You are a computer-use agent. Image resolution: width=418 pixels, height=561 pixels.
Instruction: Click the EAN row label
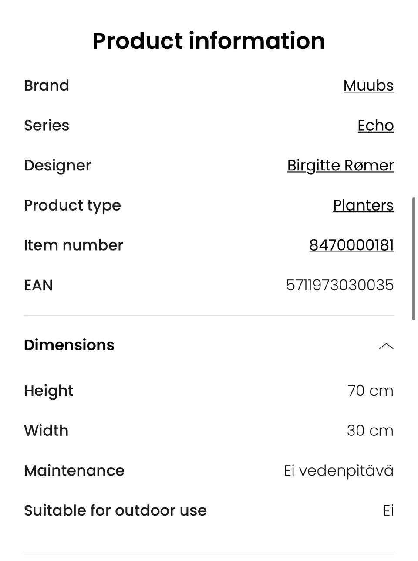[x=38, y=285]
